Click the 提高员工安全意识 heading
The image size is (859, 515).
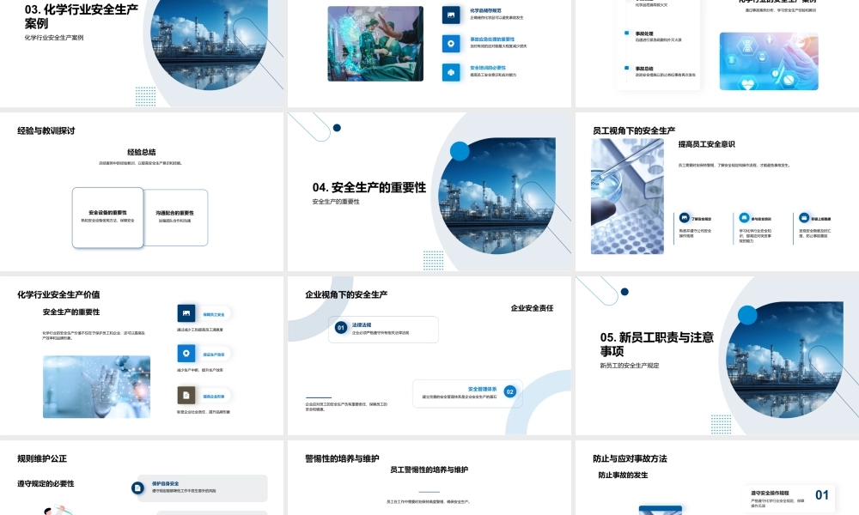click(707, 144)
